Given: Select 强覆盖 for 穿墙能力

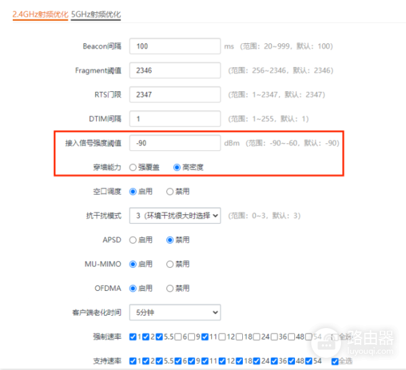Looking at the screenshot, I should [x=133, y=167].
